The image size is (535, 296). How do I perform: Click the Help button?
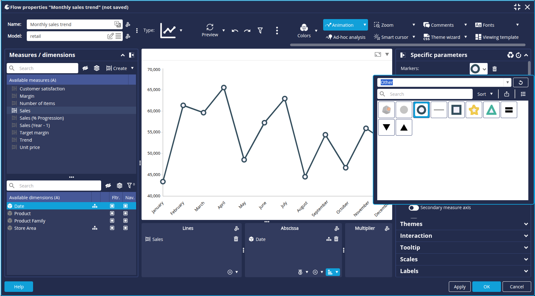point(19,287)
